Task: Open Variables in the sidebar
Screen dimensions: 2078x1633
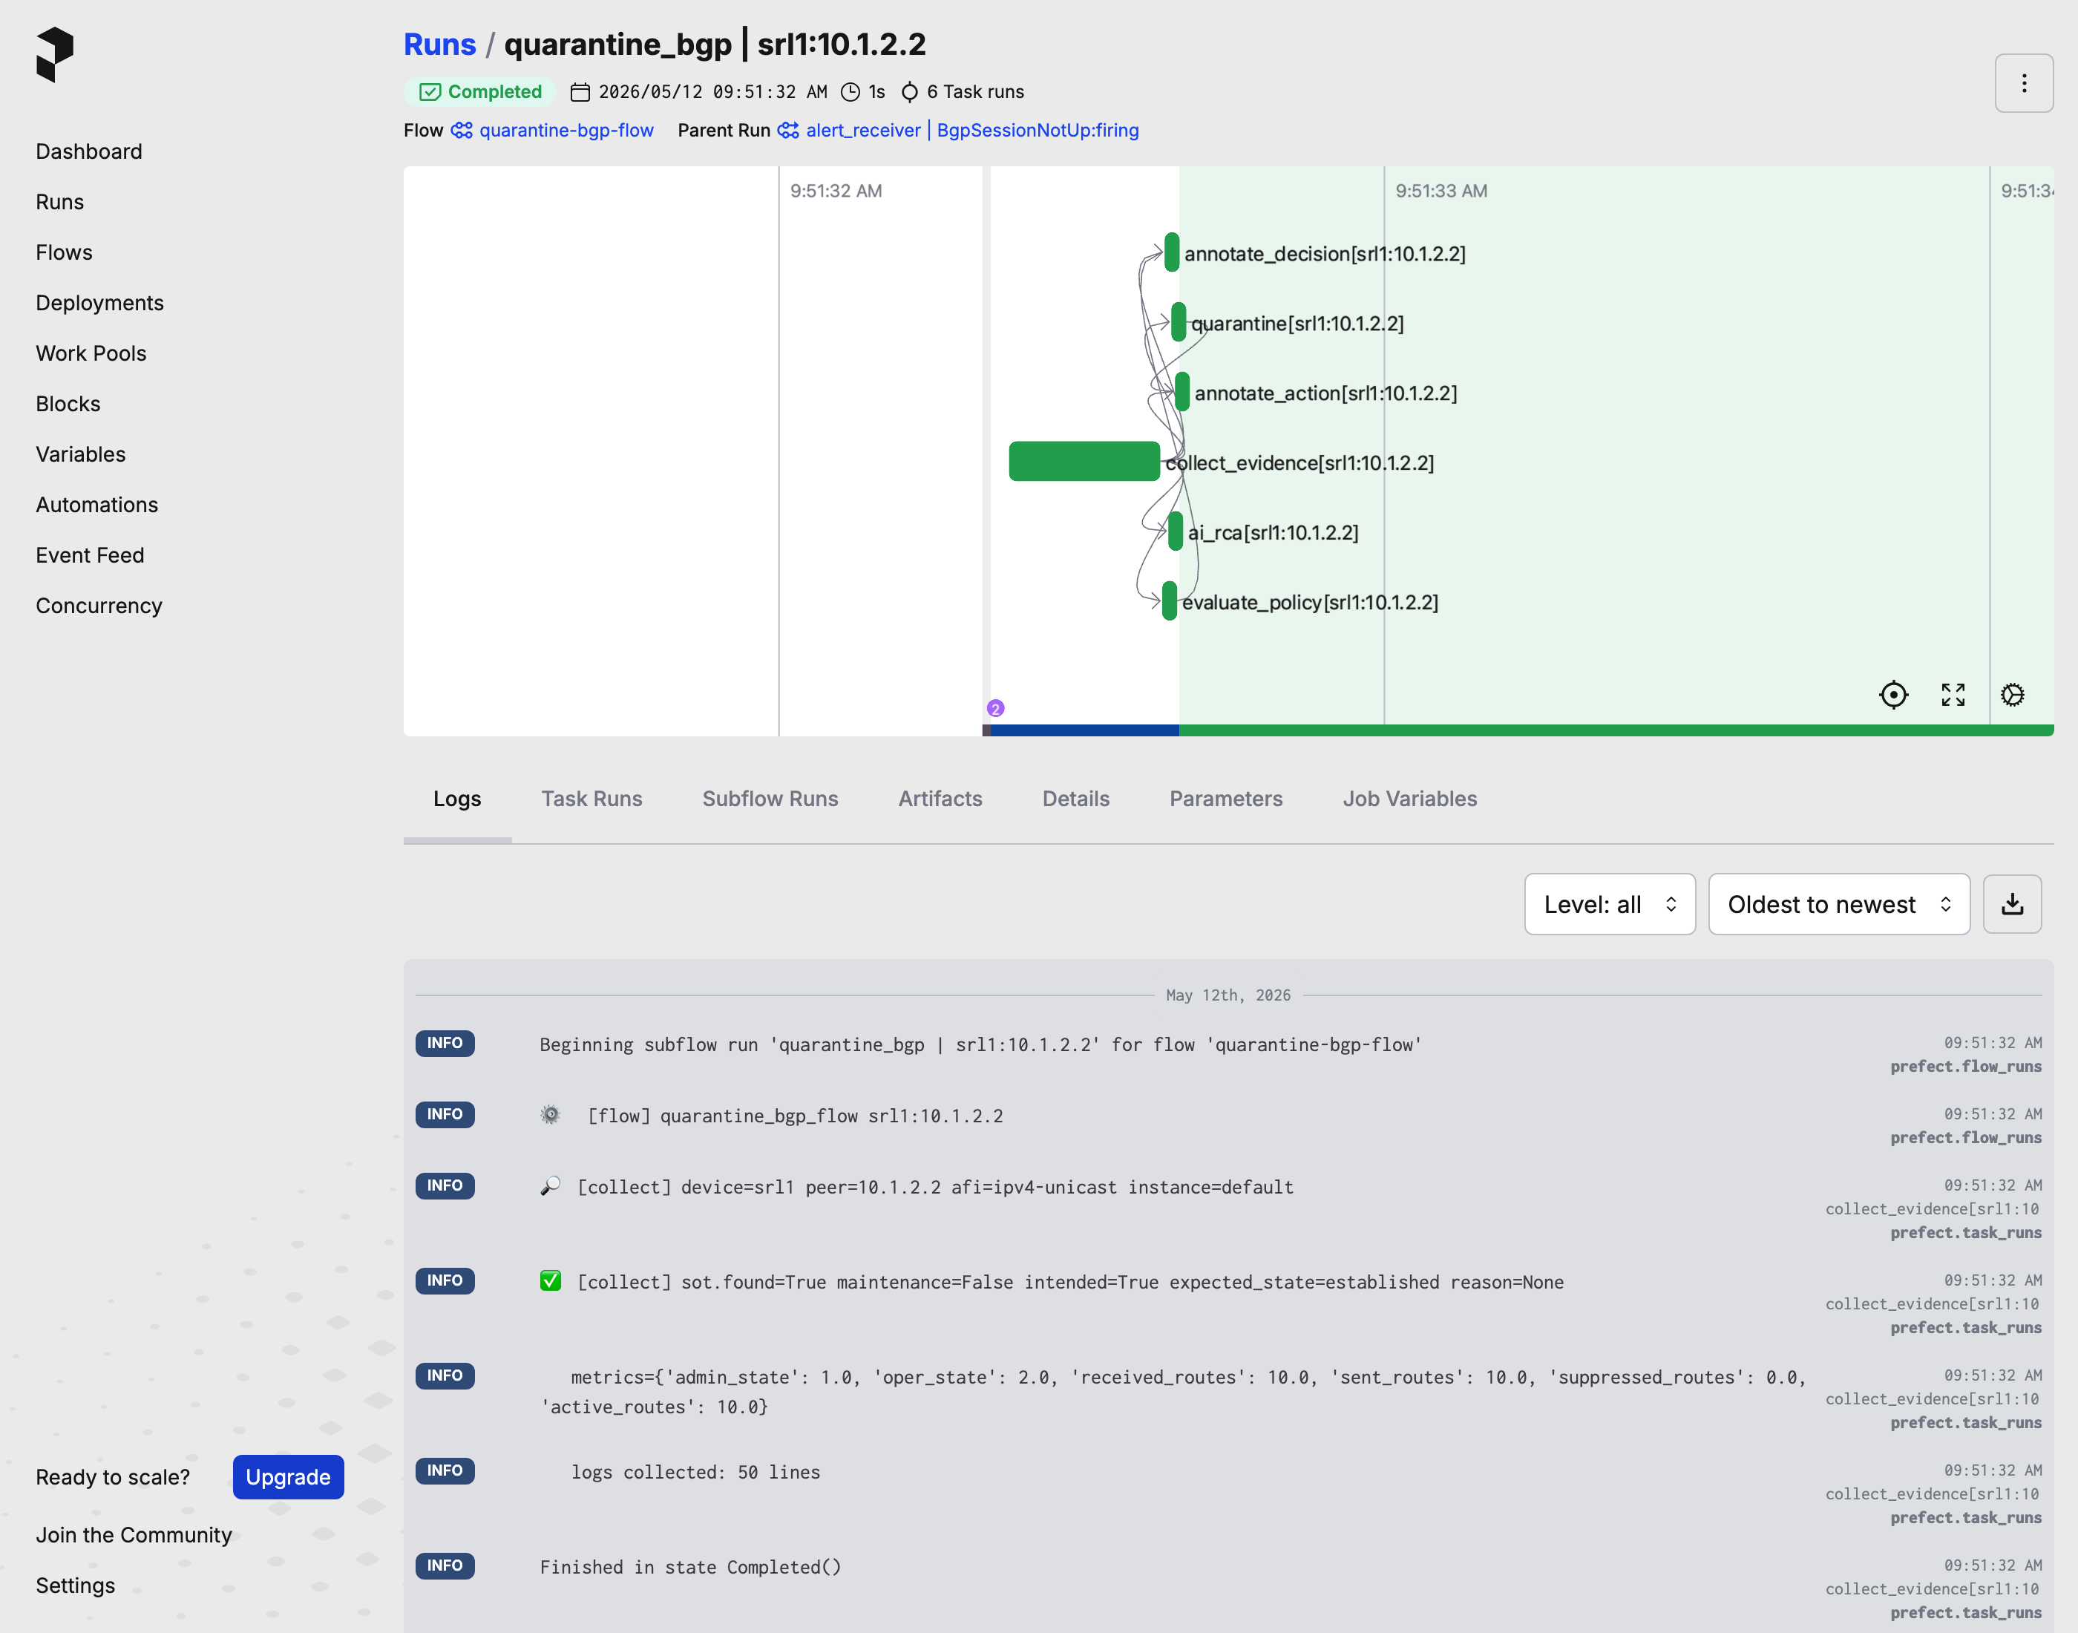Action: [80, 454]
